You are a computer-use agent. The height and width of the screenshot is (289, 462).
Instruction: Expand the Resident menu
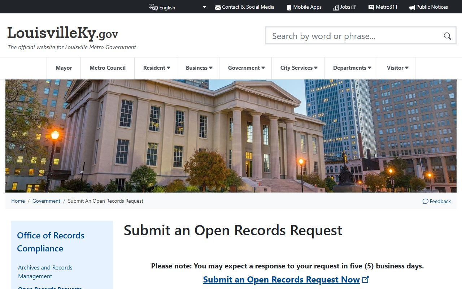coord(157,68)
